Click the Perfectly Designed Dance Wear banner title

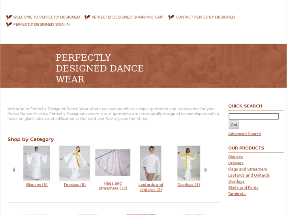click(100, 68)
